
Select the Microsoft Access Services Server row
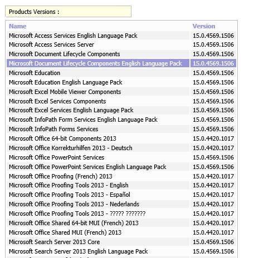coord(121,44)
